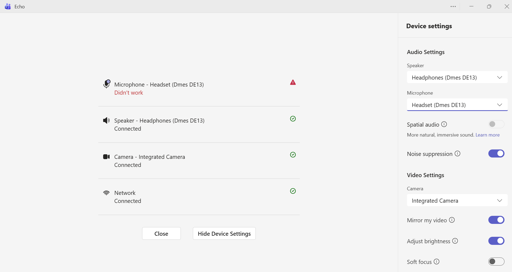Screen dimensions: 512x272
Task: Click the red warning triangle for Microphone
Action: pos(293,83)
